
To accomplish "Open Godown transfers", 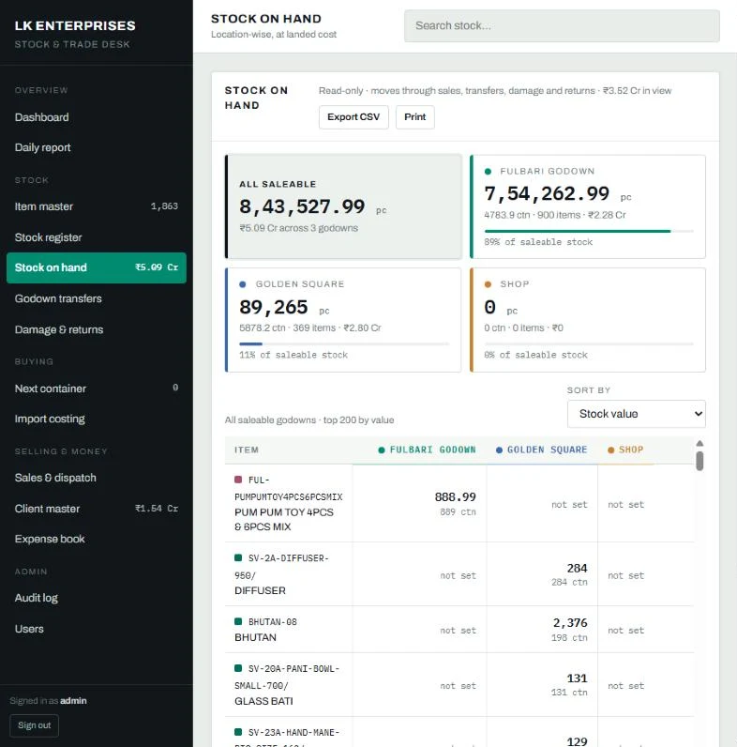I will point(97,298).
